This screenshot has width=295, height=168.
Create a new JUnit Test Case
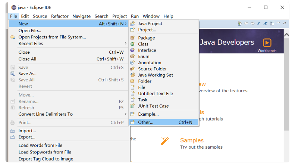point(153,106)
